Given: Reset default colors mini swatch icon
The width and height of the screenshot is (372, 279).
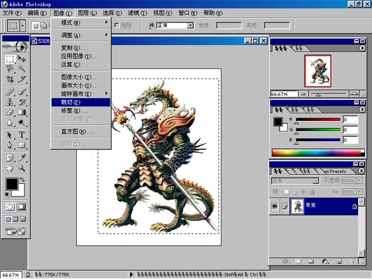Looking at the screenshot, I should 8,194.
